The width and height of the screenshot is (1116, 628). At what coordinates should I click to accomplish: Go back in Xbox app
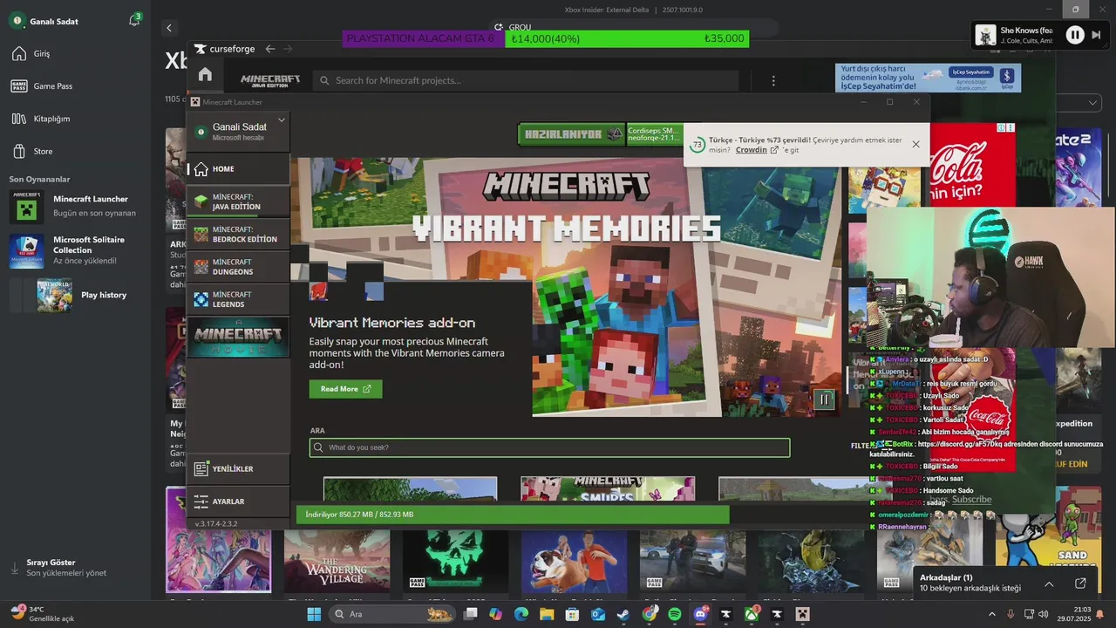coord(169,28)
